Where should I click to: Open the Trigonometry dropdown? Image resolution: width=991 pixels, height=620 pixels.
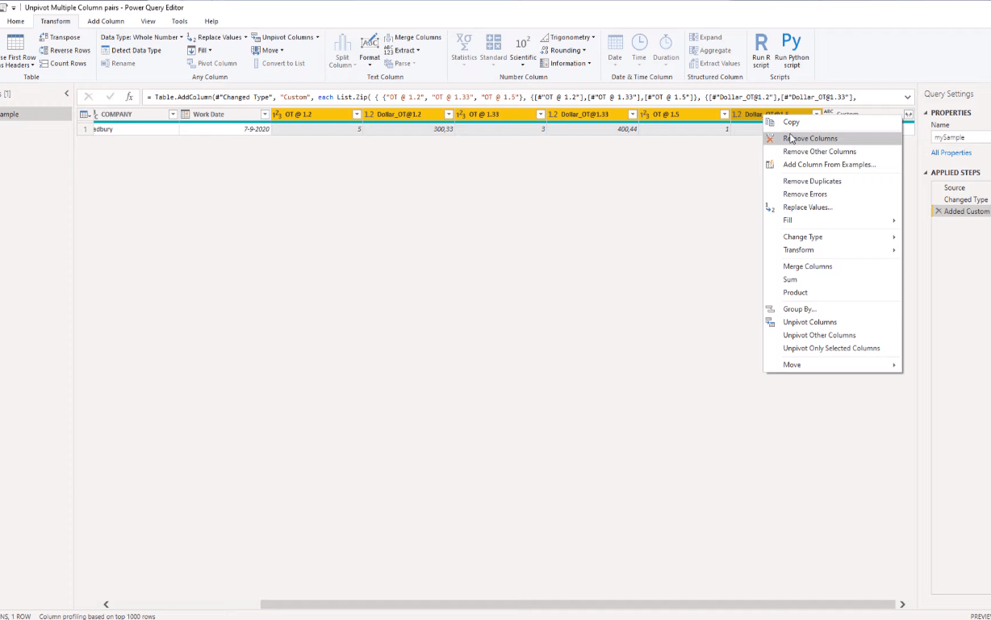click(568, 37)
